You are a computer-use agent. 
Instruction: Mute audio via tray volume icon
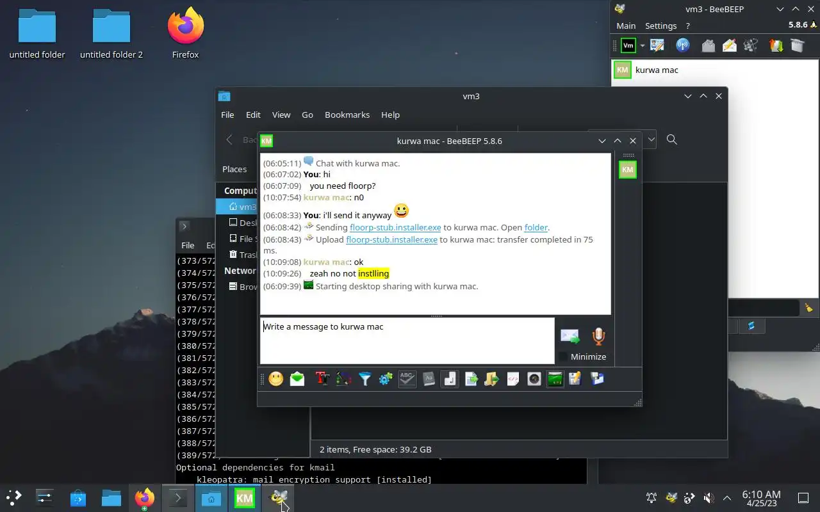coord(709,498)
